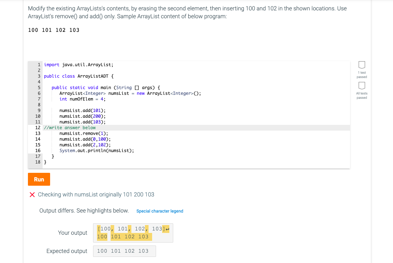The image size is (393, 263).
Task: Click the red X test failure icon
Action: tap(32, 194)
